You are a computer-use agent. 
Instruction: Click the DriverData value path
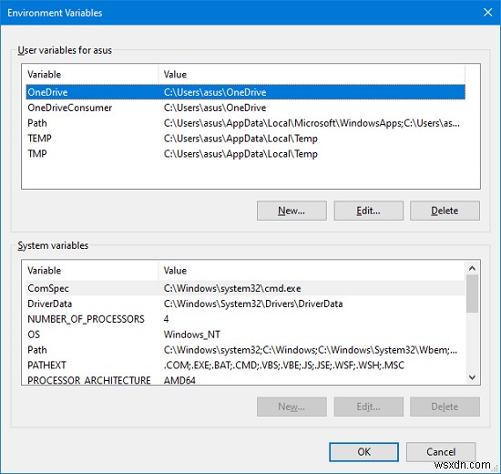coord(253,304)
